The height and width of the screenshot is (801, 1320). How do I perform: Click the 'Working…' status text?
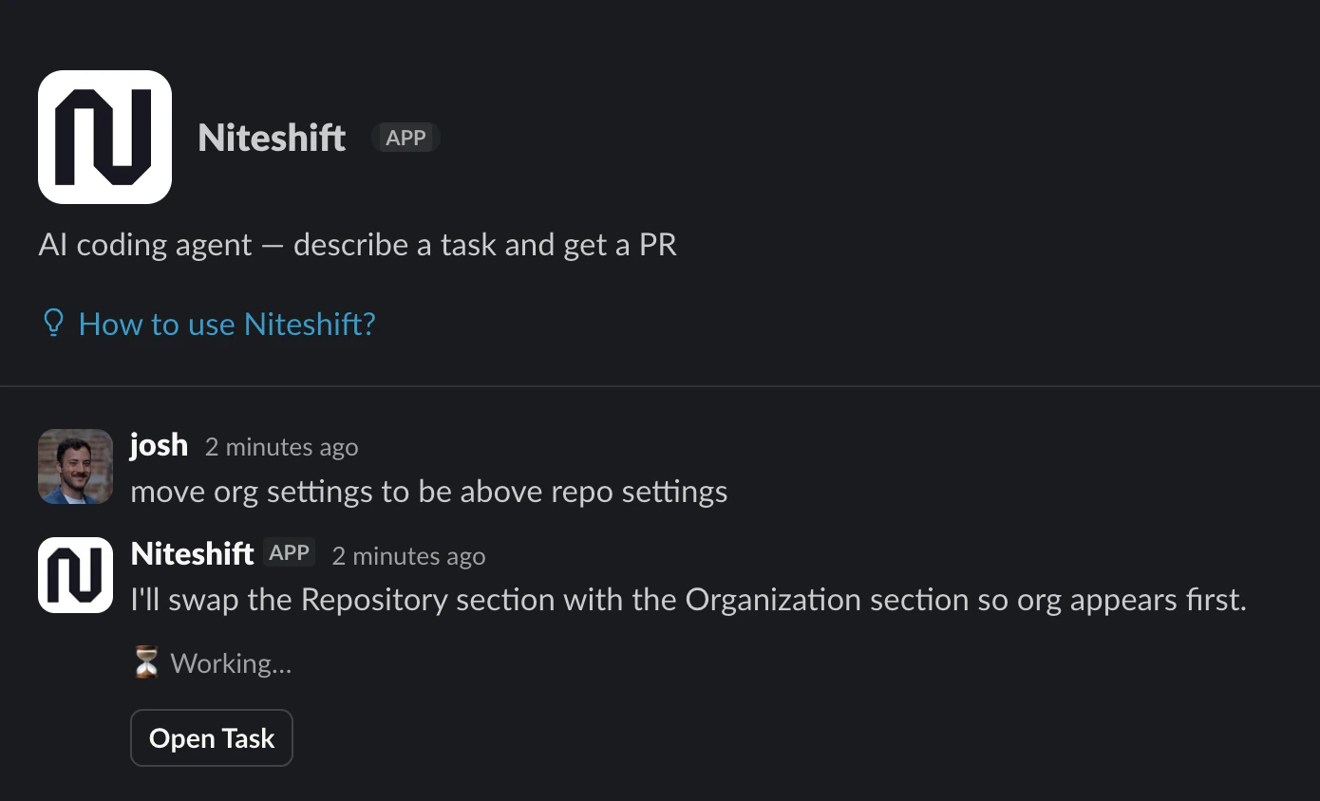pyautogui.click(x=231, y=663)
